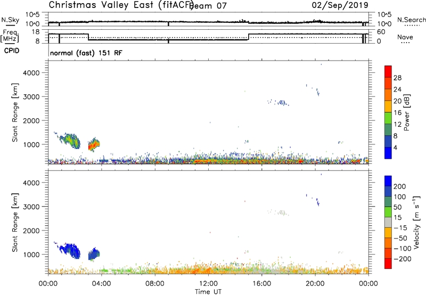
Task: Click the '20:00' time tick label
Action: pyautogui.click(x=315, y=284)
